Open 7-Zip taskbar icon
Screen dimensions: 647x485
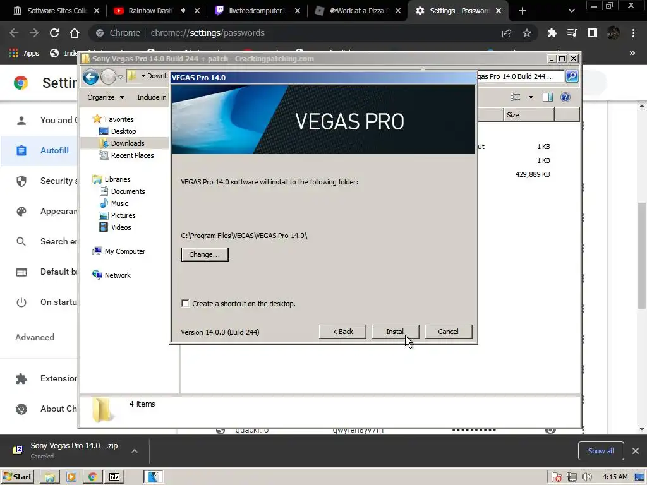tap(114, 477)
